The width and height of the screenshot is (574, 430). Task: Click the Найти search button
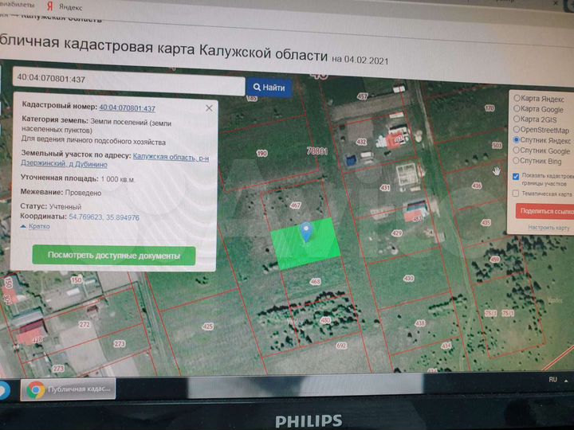pyautogui.click(x=269, y=88)
